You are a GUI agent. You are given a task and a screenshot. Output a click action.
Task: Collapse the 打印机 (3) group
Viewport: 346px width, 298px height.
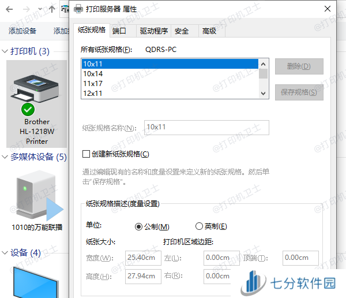click(x=5, y=51)
